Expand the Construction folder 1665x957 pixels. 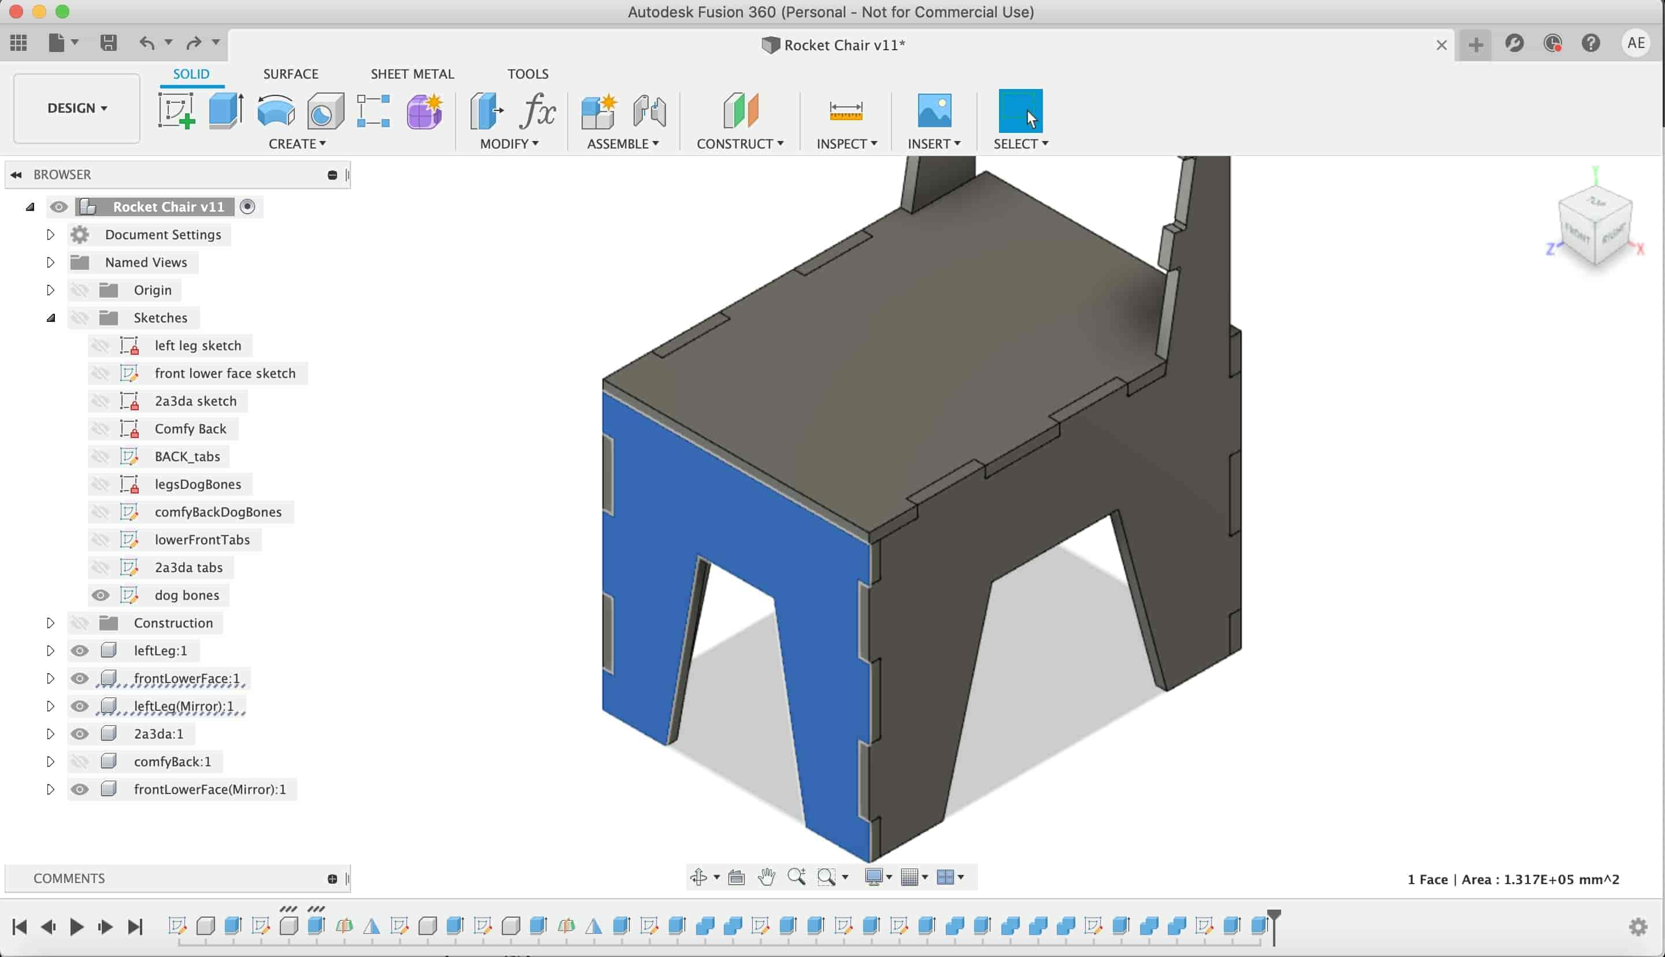point(50,623)
